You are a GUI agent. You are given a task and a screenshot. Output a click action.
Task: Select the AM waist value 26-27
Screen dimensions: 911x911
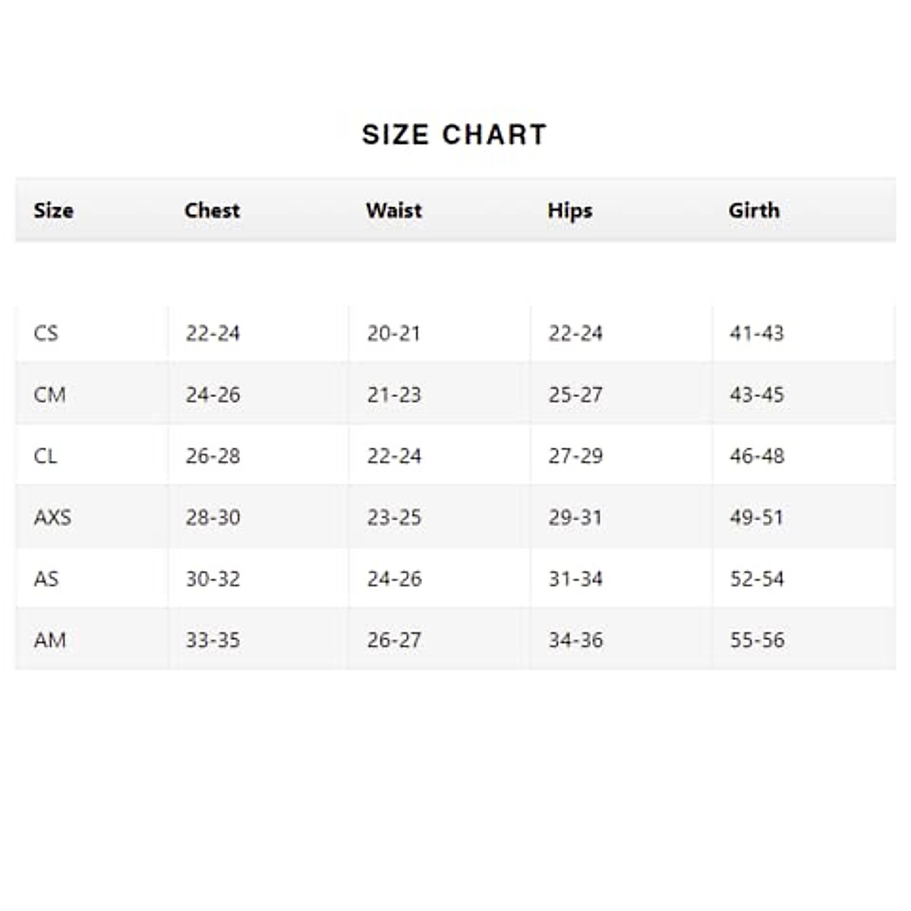coord(394,640)
